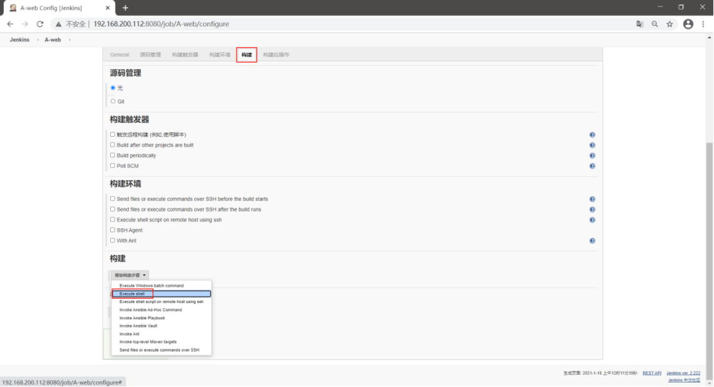714x387 pixels.
Task: Choose Invoke Ansible Ad-Hoc Command
Action: (x=161, y=310)
